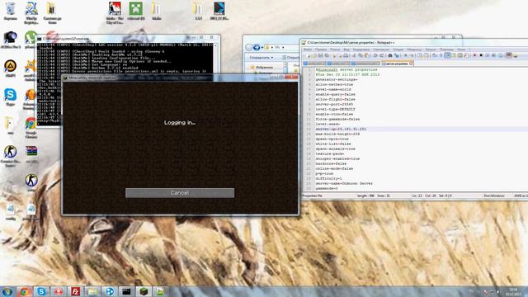Open Вид menu in Notepad++
528x297 pixels.
(x=346, y=49)
